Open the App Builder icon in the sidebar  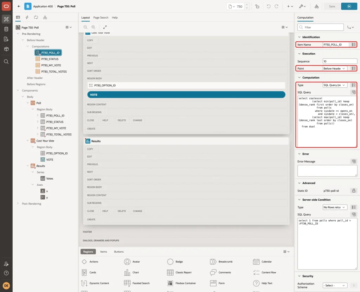[6, 19]
